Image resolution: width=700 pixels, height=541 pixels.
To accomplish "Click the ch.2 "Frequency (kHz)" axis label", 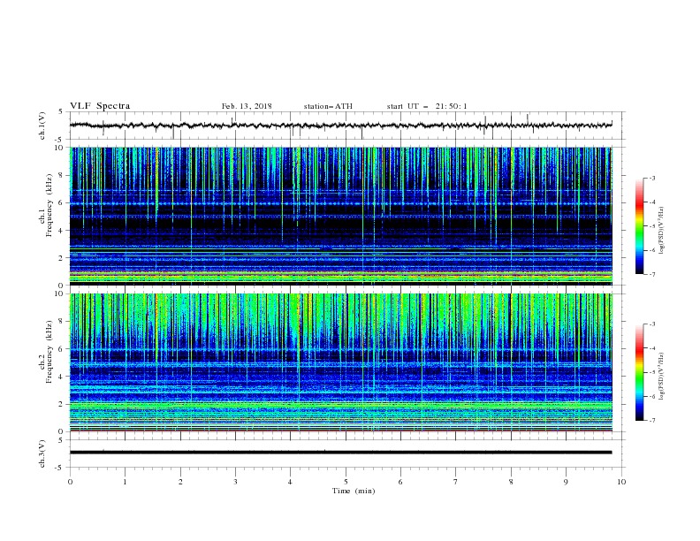I will tap(49, 352).
